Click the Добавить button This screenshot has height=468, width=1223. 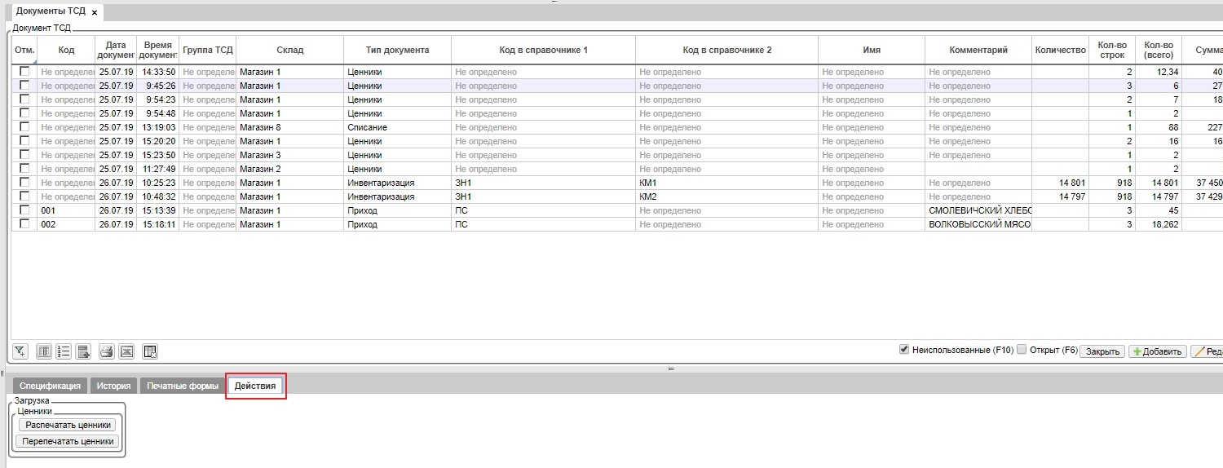1155,351
